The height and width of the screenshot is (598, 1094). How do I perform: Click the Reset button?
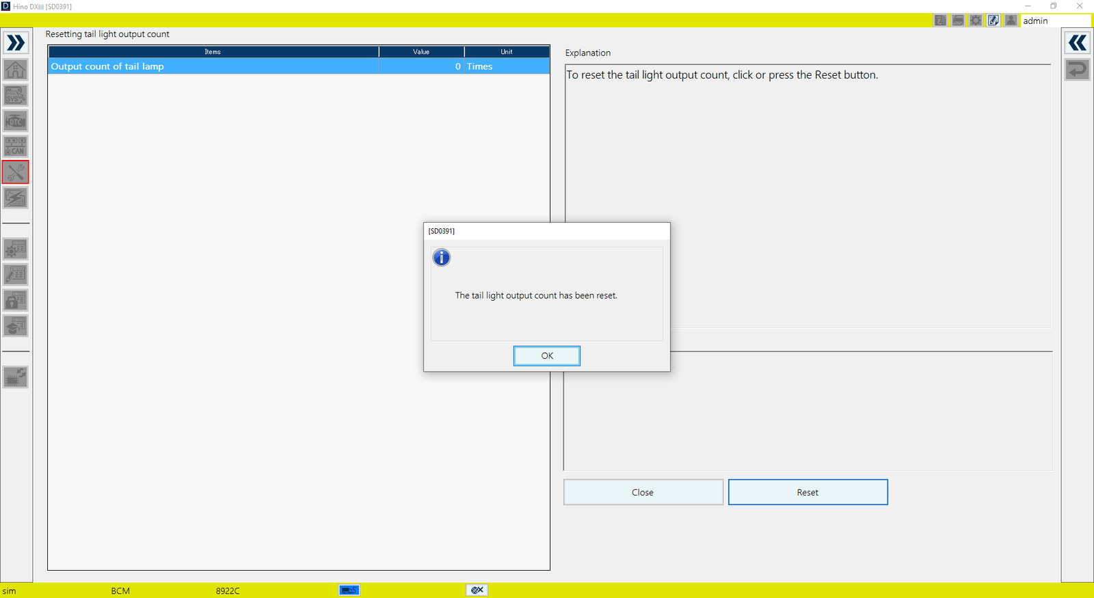808,492
